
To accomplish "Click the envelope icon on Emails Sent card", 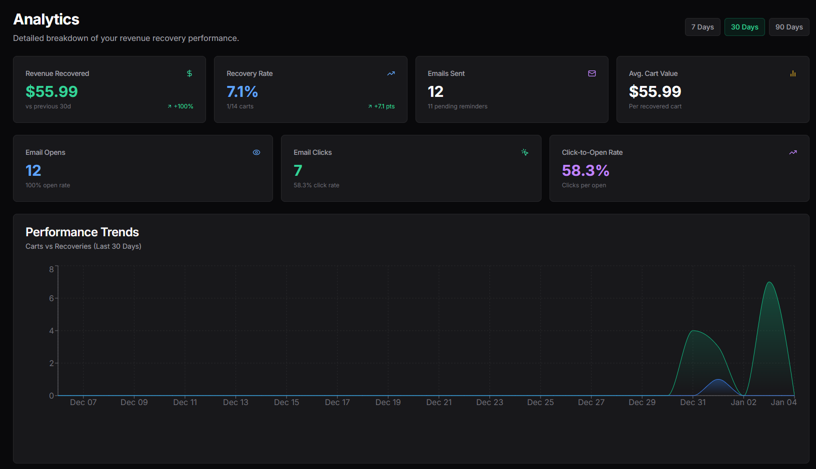I will 591,73.
